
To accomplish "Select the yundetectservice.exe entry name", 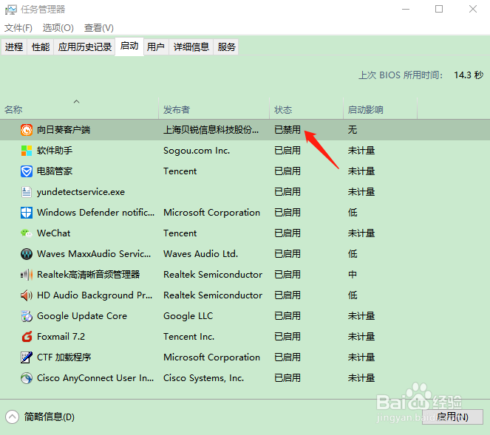I will click(x=81, y=192).
